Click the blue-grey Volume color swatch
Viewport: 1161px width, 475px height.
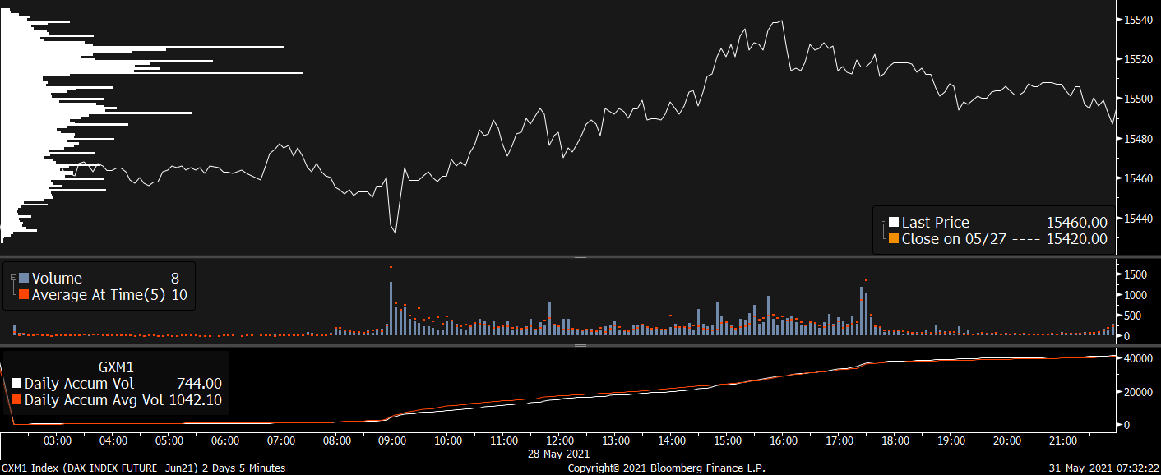(24, 279)
